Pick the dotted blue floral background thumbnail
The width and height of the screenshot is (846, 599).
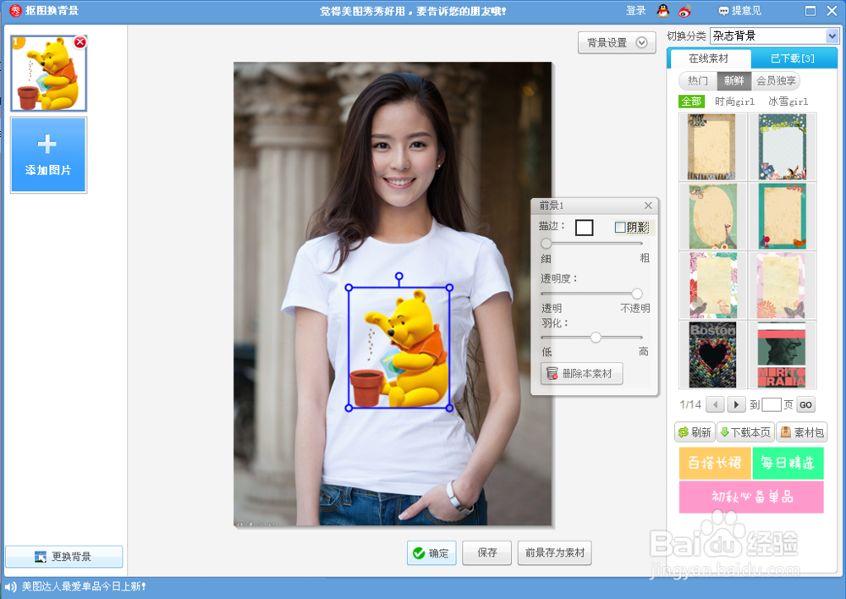[x=782, y=146]
